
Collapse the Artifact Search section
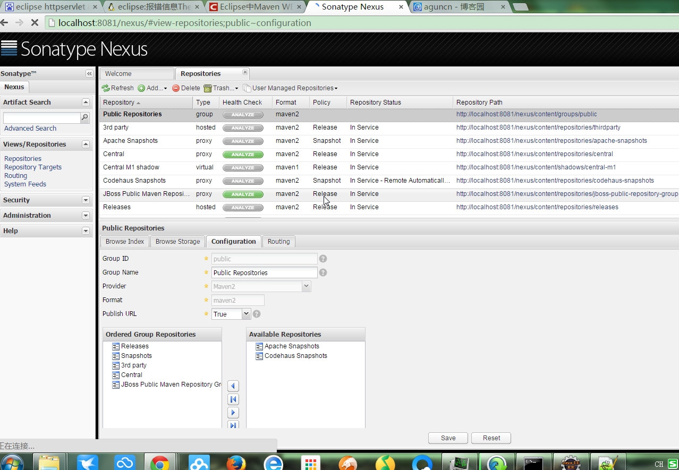[86, 102]
